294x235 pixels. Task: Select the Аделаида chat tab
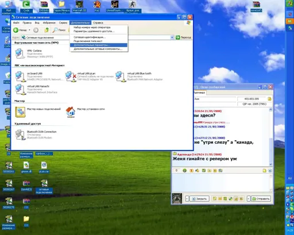199,93
